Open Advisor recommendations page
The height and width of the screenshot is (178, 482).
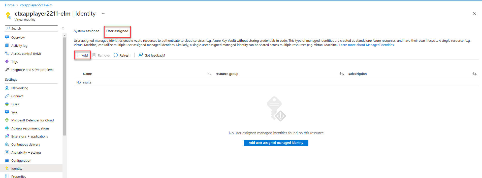[30, 128]
